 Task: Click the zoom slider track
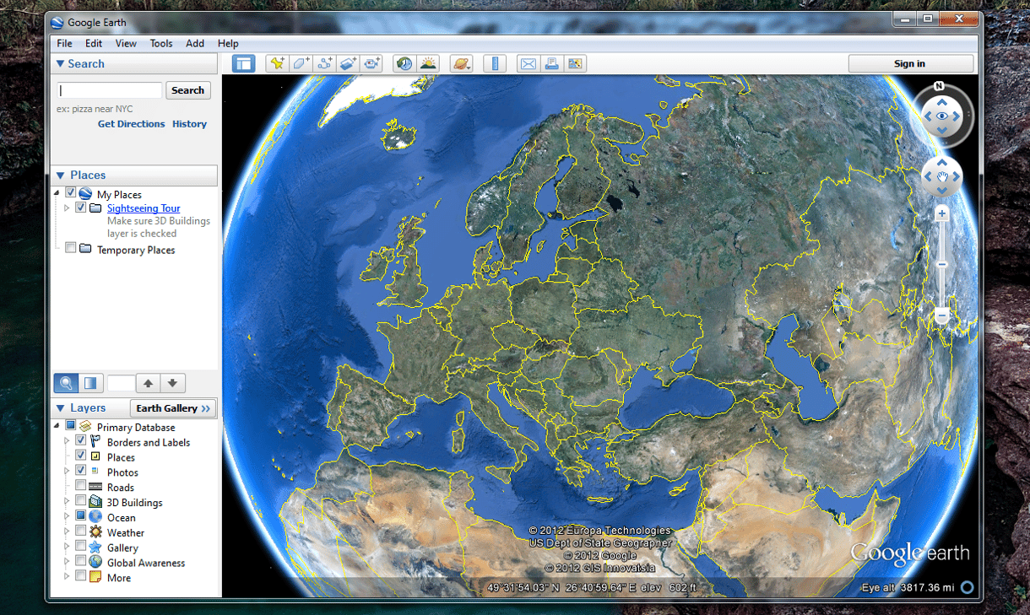coord(942,265)
